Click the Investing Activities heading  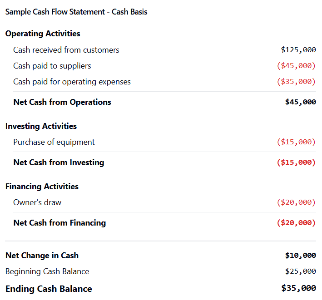[x=41, y=126]
